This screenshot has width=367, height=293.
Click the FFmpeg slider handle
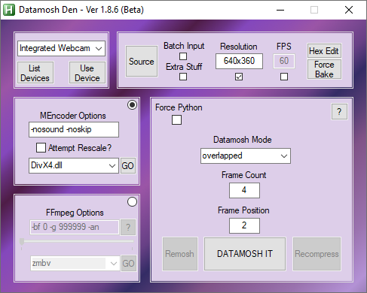pyautogui.click(x=22, y=242)
